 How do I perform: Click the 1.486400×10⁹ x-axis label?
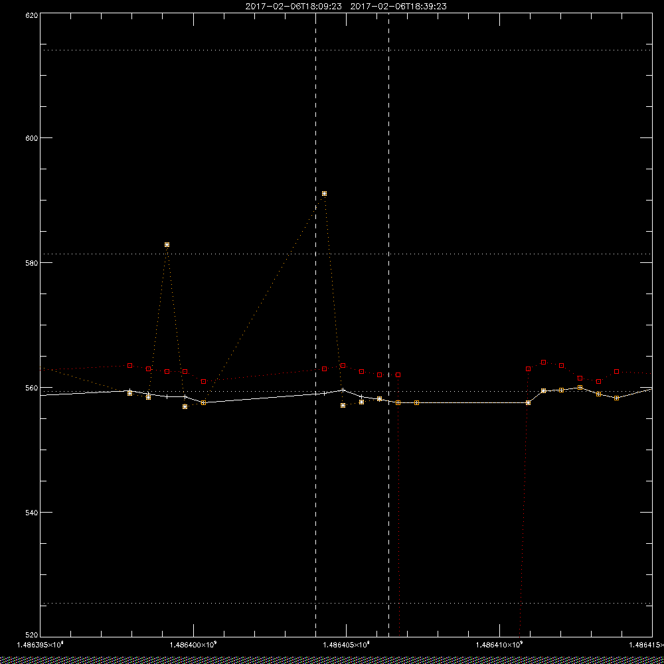193,645
